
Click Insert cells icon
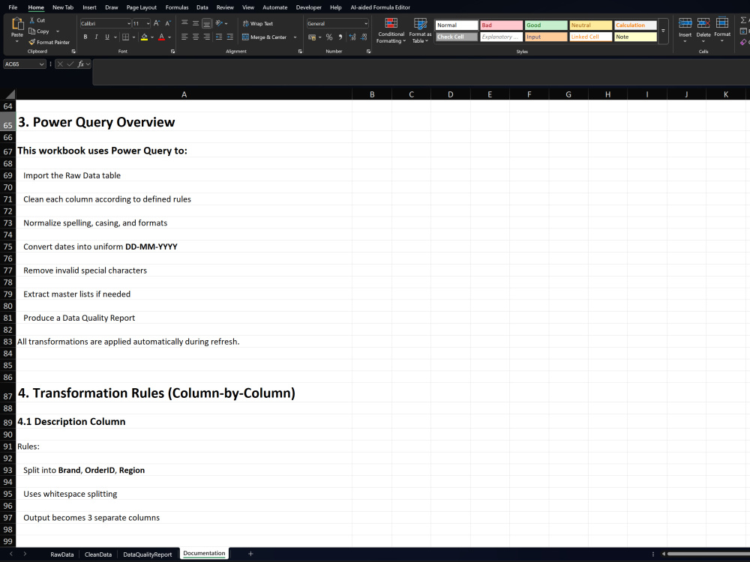tap(685, 23)
